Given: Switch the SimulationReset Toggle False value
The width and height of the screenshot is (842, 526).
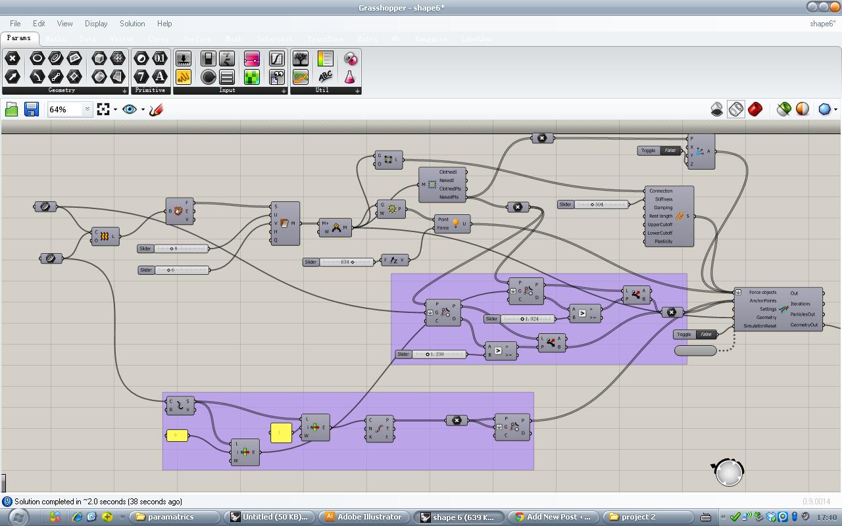Looking at the screenshot, I should [x=706, y=334].
